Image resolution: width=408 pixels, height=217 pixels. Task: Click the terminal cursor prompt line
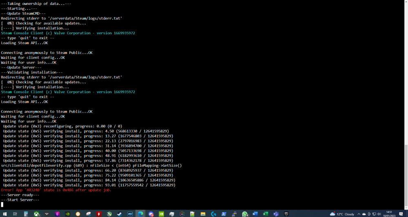click(x=2, y=205)
